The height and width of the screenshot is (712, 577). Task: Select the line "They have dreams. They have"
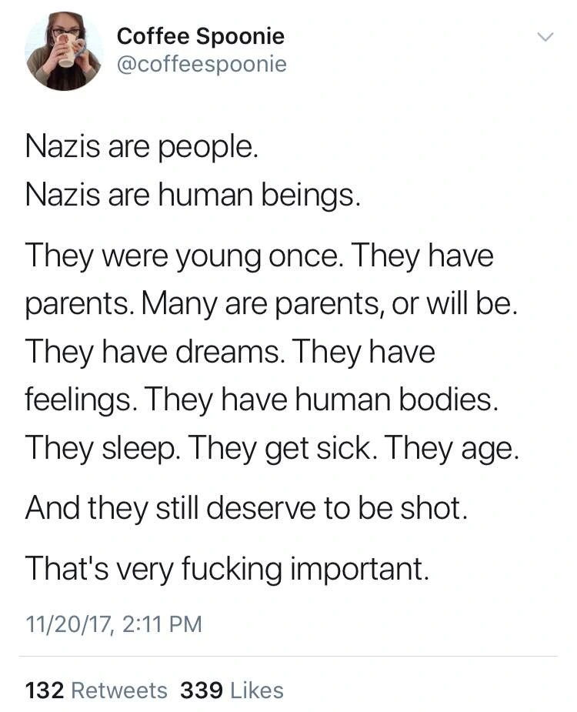(230, 352)
